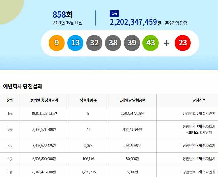Click the 80,573,688원 per-game amount
Screen dimensions: 218x177
[x=132, y=130]
